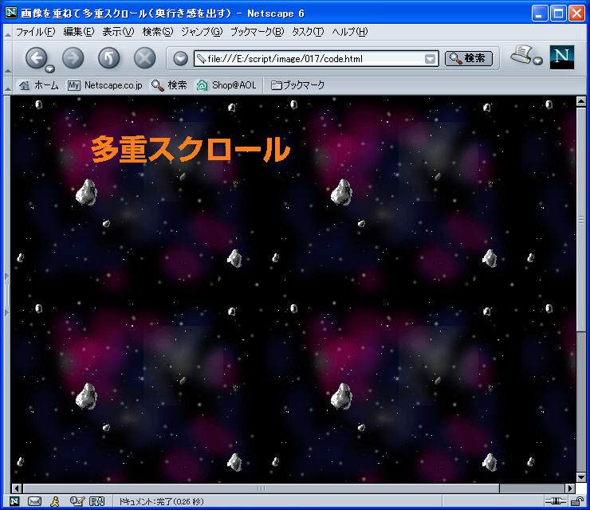Stop loading with the Stop X button
The height and width of the screenshot is (510, 590).
145,58
